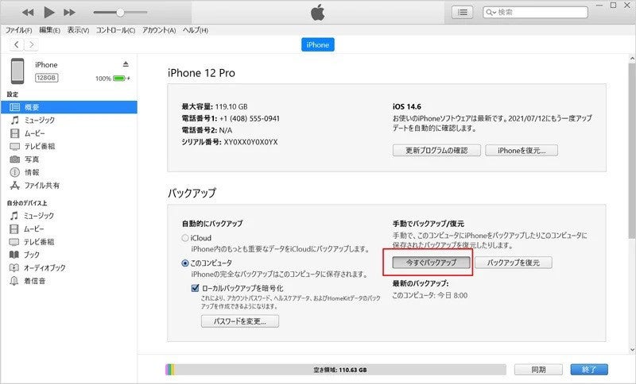Click the fast-forward playback button
Screen dimensions: 636x384
tap(70, 13)
